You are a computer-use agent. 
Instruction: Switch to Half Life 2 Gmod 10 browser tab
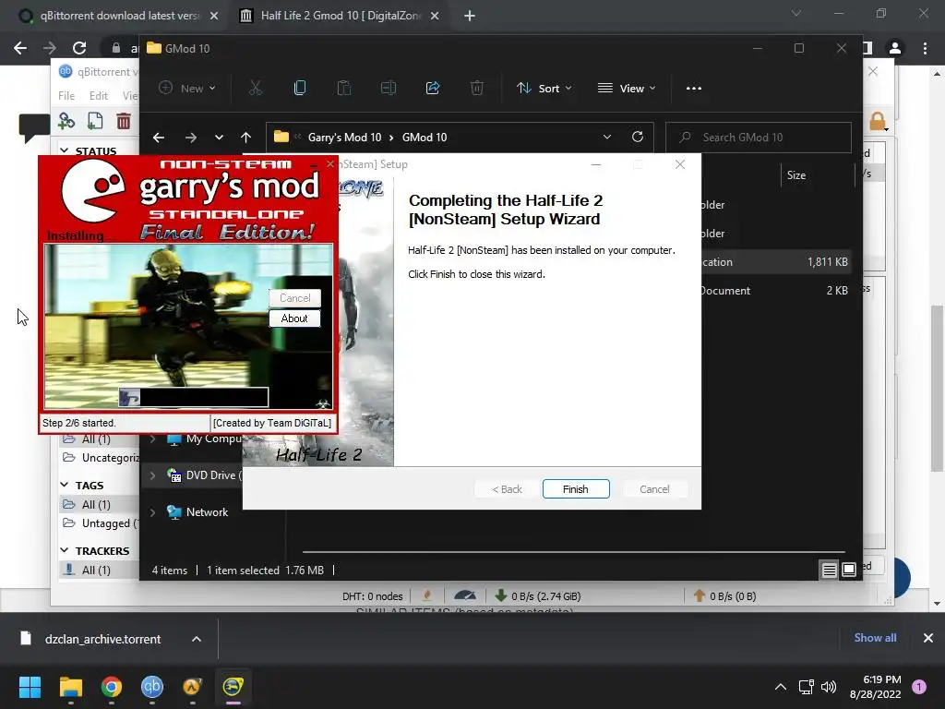tap(340, 16)
